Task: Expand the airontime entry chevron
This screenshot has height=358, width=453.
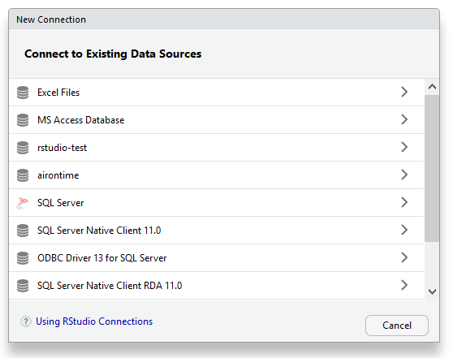Action: [404, 175]
